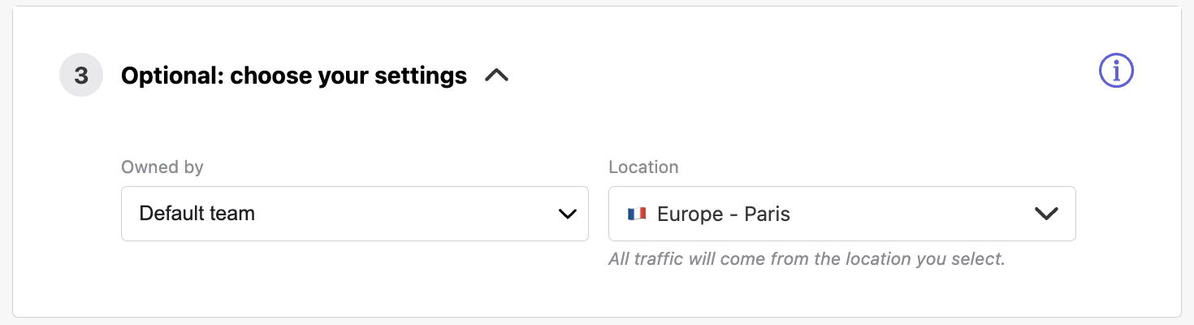
Task: Click the "Owned by" field label
Action: [x=162, y=167]
